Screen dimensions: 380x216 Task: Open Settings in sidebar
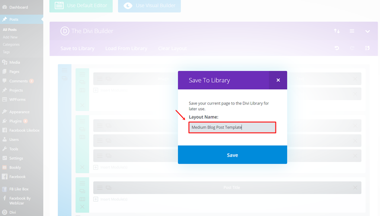[16, 158]
